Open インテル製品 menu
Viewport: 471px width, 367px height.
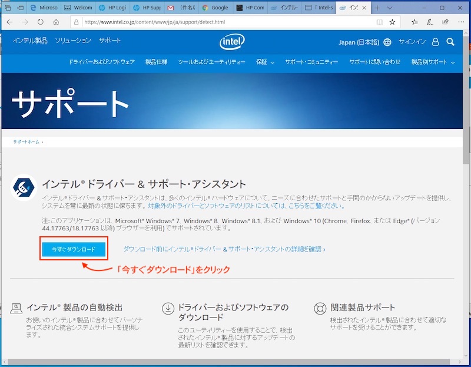click(30, 41)
